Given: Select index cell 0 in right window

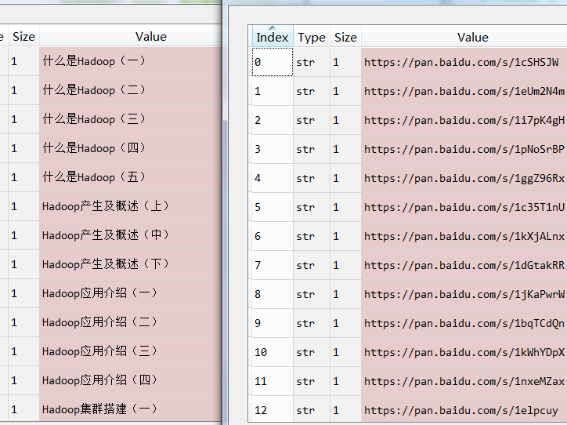Looking at the screenshot, I should pos(273,62).
